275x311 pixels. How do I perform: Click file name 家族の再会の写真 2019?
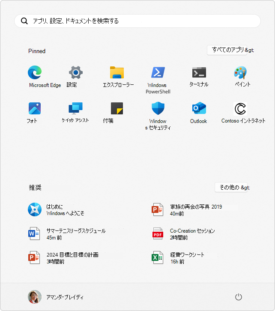196,206
